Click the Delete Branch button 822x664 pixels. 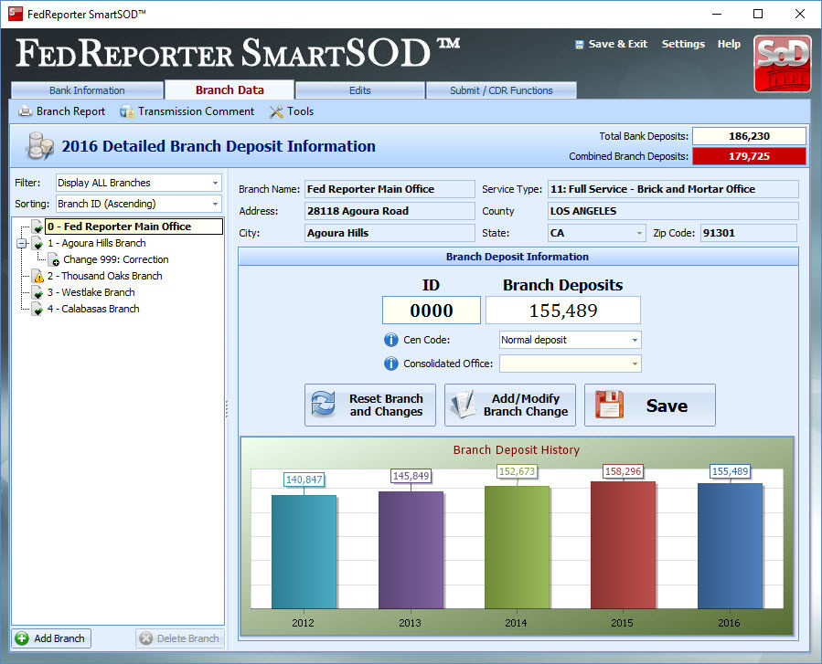180,638
